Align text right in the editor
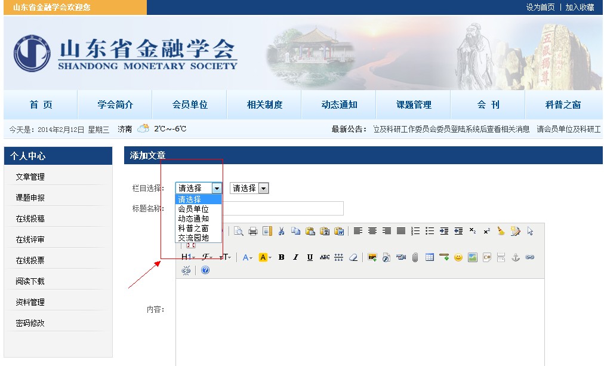Screen dimensions: 604x366 click(386, 231)
